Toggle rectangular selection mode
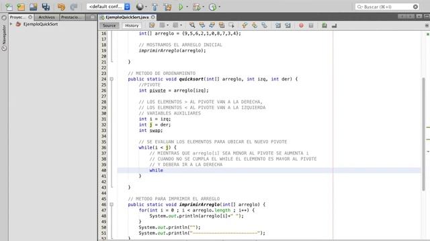 [x=231, y=25]
